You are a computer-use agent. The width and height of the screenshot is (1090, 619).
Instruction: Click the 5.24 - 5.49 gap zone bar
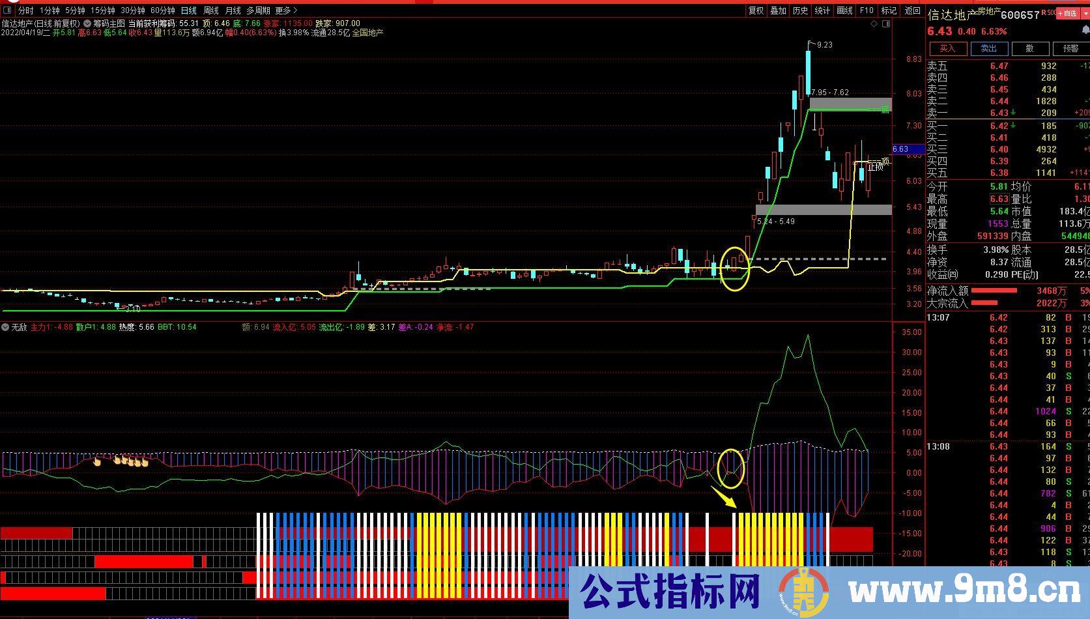(824, 210)
